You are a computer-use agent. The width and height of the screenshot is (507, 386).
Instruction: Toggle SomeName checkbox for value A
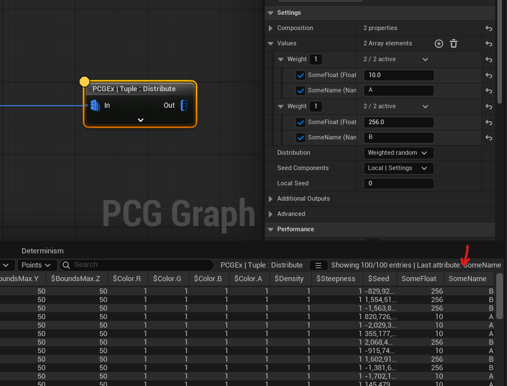click(x=301, y=91)
